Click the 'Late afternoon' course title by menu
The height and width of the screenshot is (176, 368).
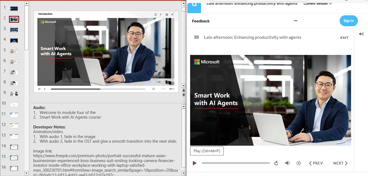pos(253,37)
